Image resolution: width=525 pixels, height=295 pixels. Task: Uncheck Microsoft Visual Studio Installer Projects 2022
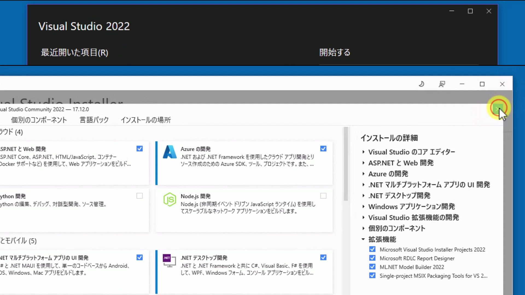click(x=372, y=249)
